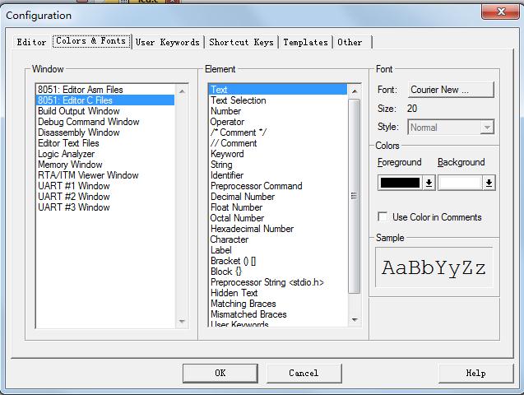This screenshot has width=524, height=395.
Task: Choose the Keyword element
Action: pyautogui.click(x=227, y=154)
